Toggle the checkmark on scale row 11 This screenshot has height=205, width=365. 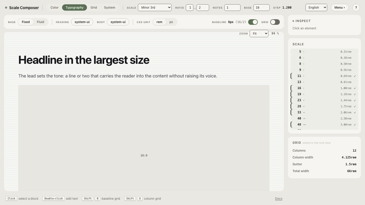coord(355,76)
